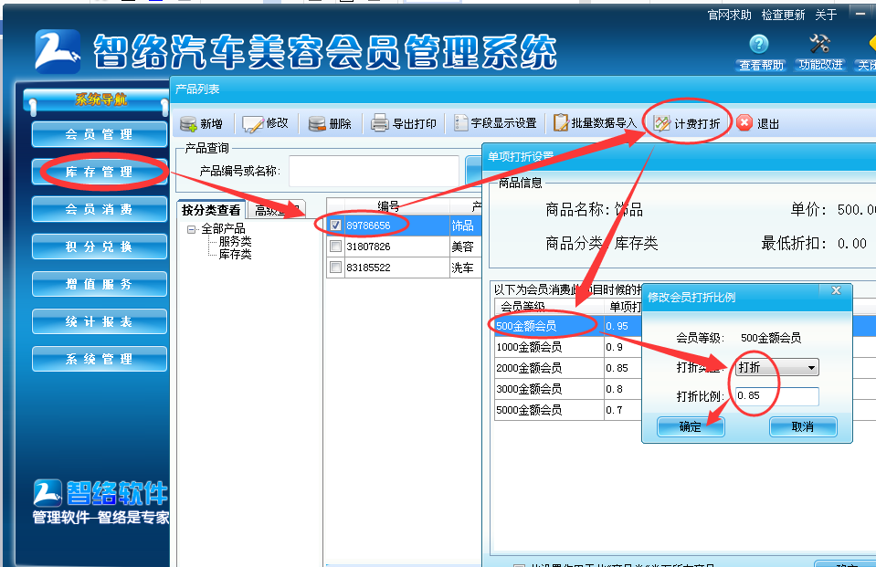This screenshot has width=876, height=567.
Task: Open 导出打印 export print
Action: point(404,123)
